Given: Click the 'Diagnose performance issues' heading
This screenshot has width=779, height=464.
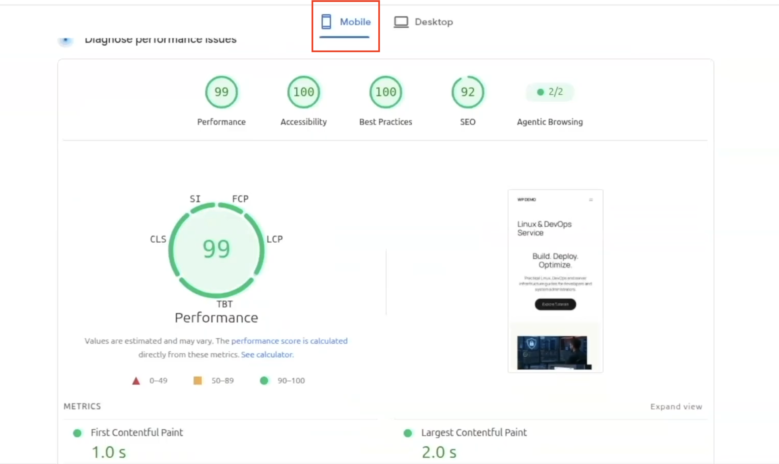Looking at the screenshot, I should [161, 40].
